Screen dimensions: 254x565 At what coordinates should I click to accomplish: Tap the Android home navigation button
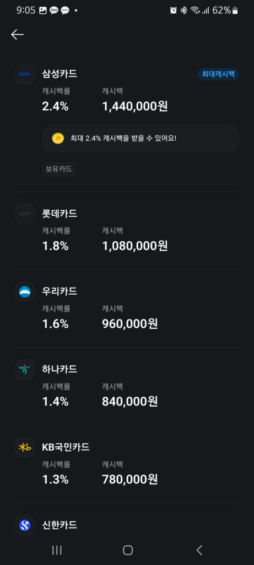point(128,550)
